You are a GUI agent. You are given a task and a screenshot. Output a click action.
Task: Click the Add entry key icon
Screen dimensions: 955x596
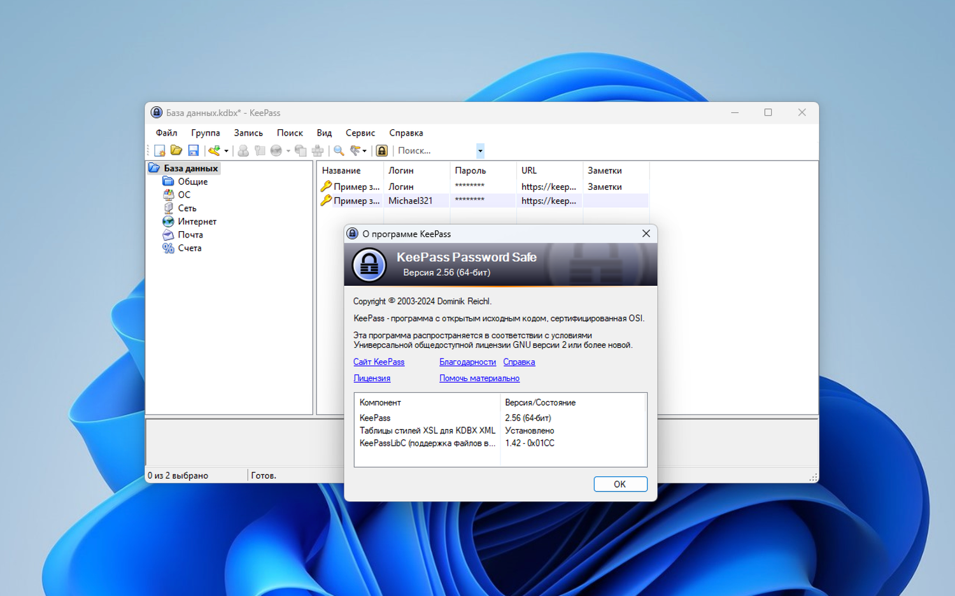pyautogui.click(x=214, y=151)
